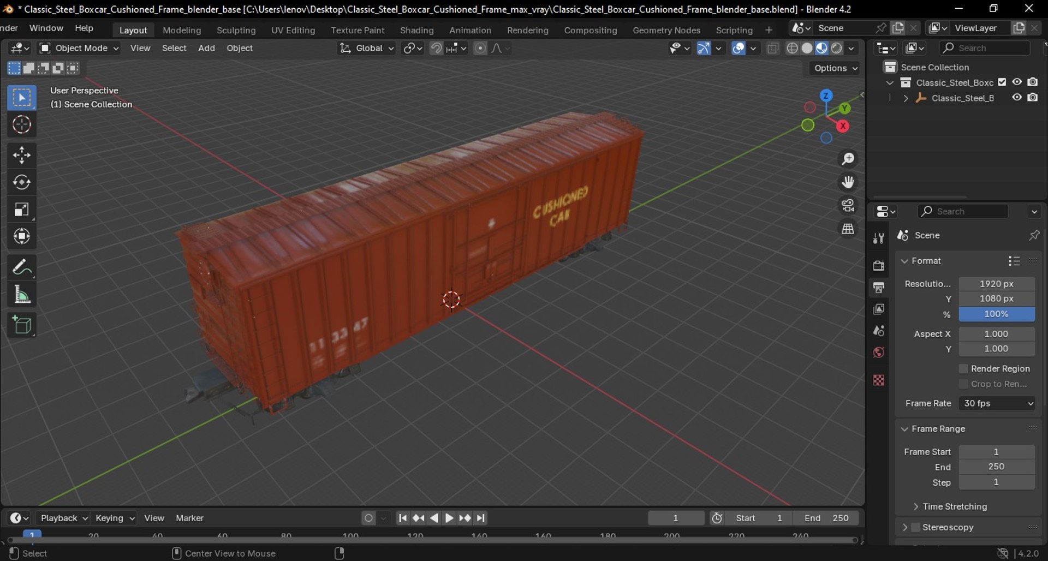Open the Tool properties tab
The width and height of the screenshot is (1048, 561).
point(878,238)
